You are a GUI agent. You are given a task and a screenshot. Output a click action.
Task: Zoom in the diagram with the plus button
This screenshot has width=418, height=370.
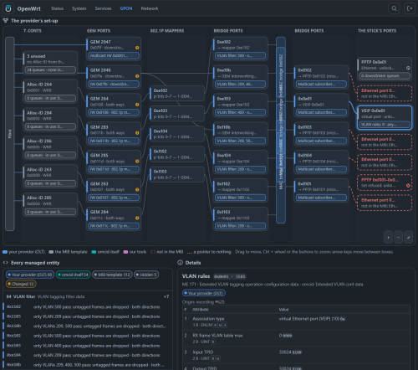click(x=388, y=238)
